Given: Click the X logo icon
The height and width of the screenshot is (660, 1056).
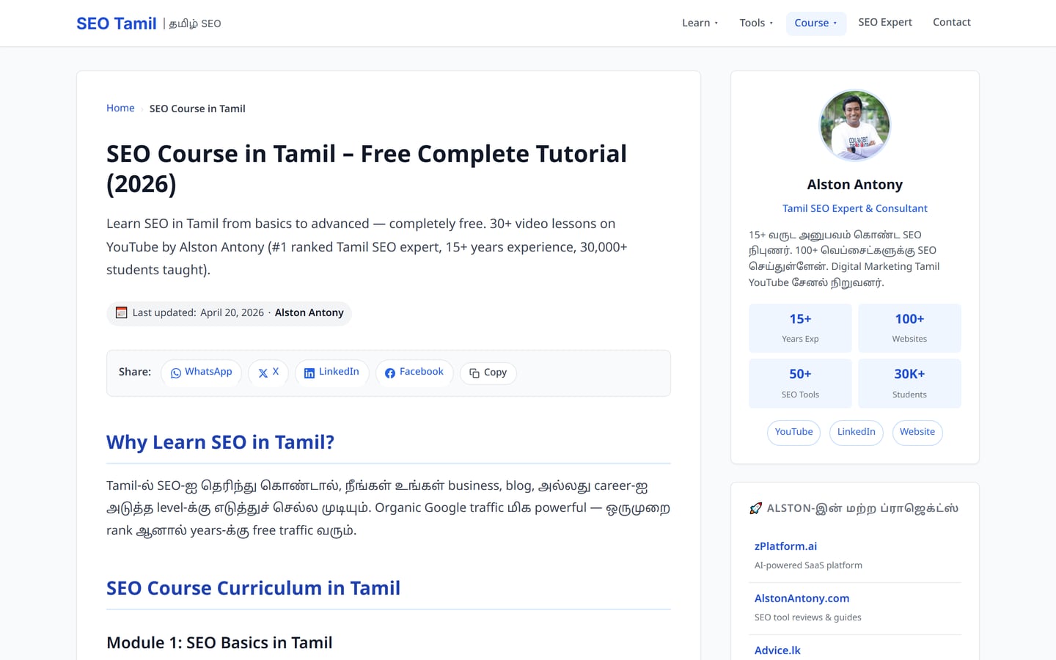Looking at the screenshot, I should click(263, 373).
